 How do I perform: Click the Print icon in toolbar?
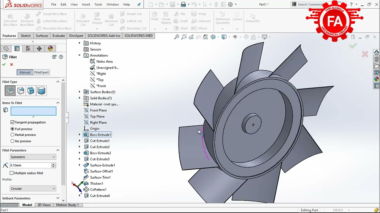[x=183, y=4]
